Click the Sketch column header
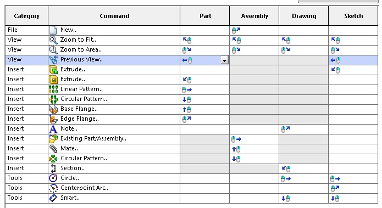This screenshot has height=208, width=382. tap(353, 16)
